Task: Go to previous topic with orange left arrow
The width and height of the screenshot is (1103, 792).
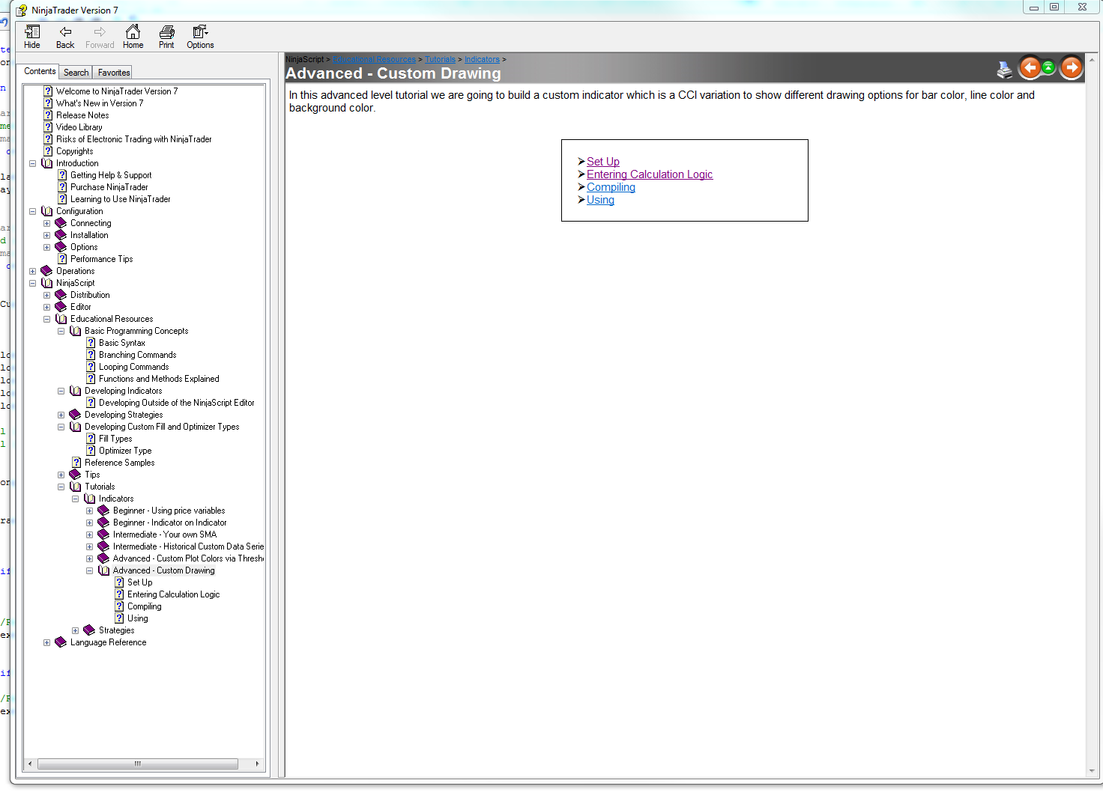Action: [1030, 68]
